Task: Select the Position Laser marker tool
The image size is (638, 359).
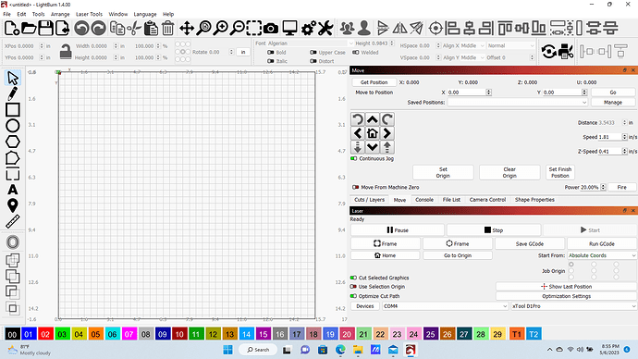Action: (x=13, y=205)
